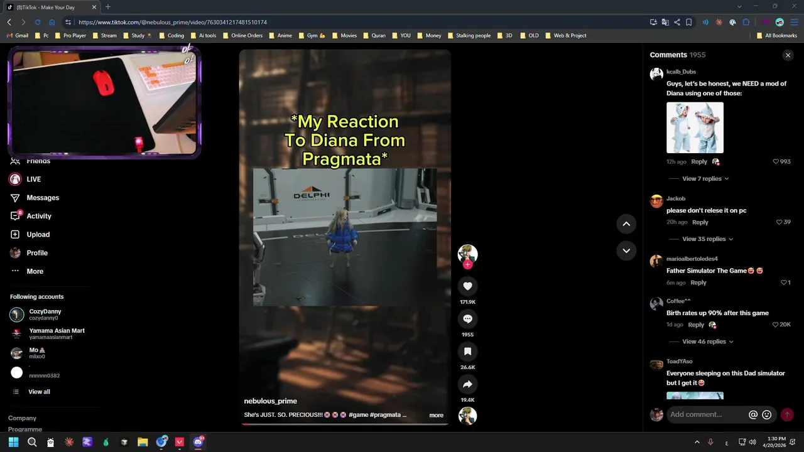Viewport: 804px width, 452px height.
Task: Click share icon in address bar
Action: point(676,22)
